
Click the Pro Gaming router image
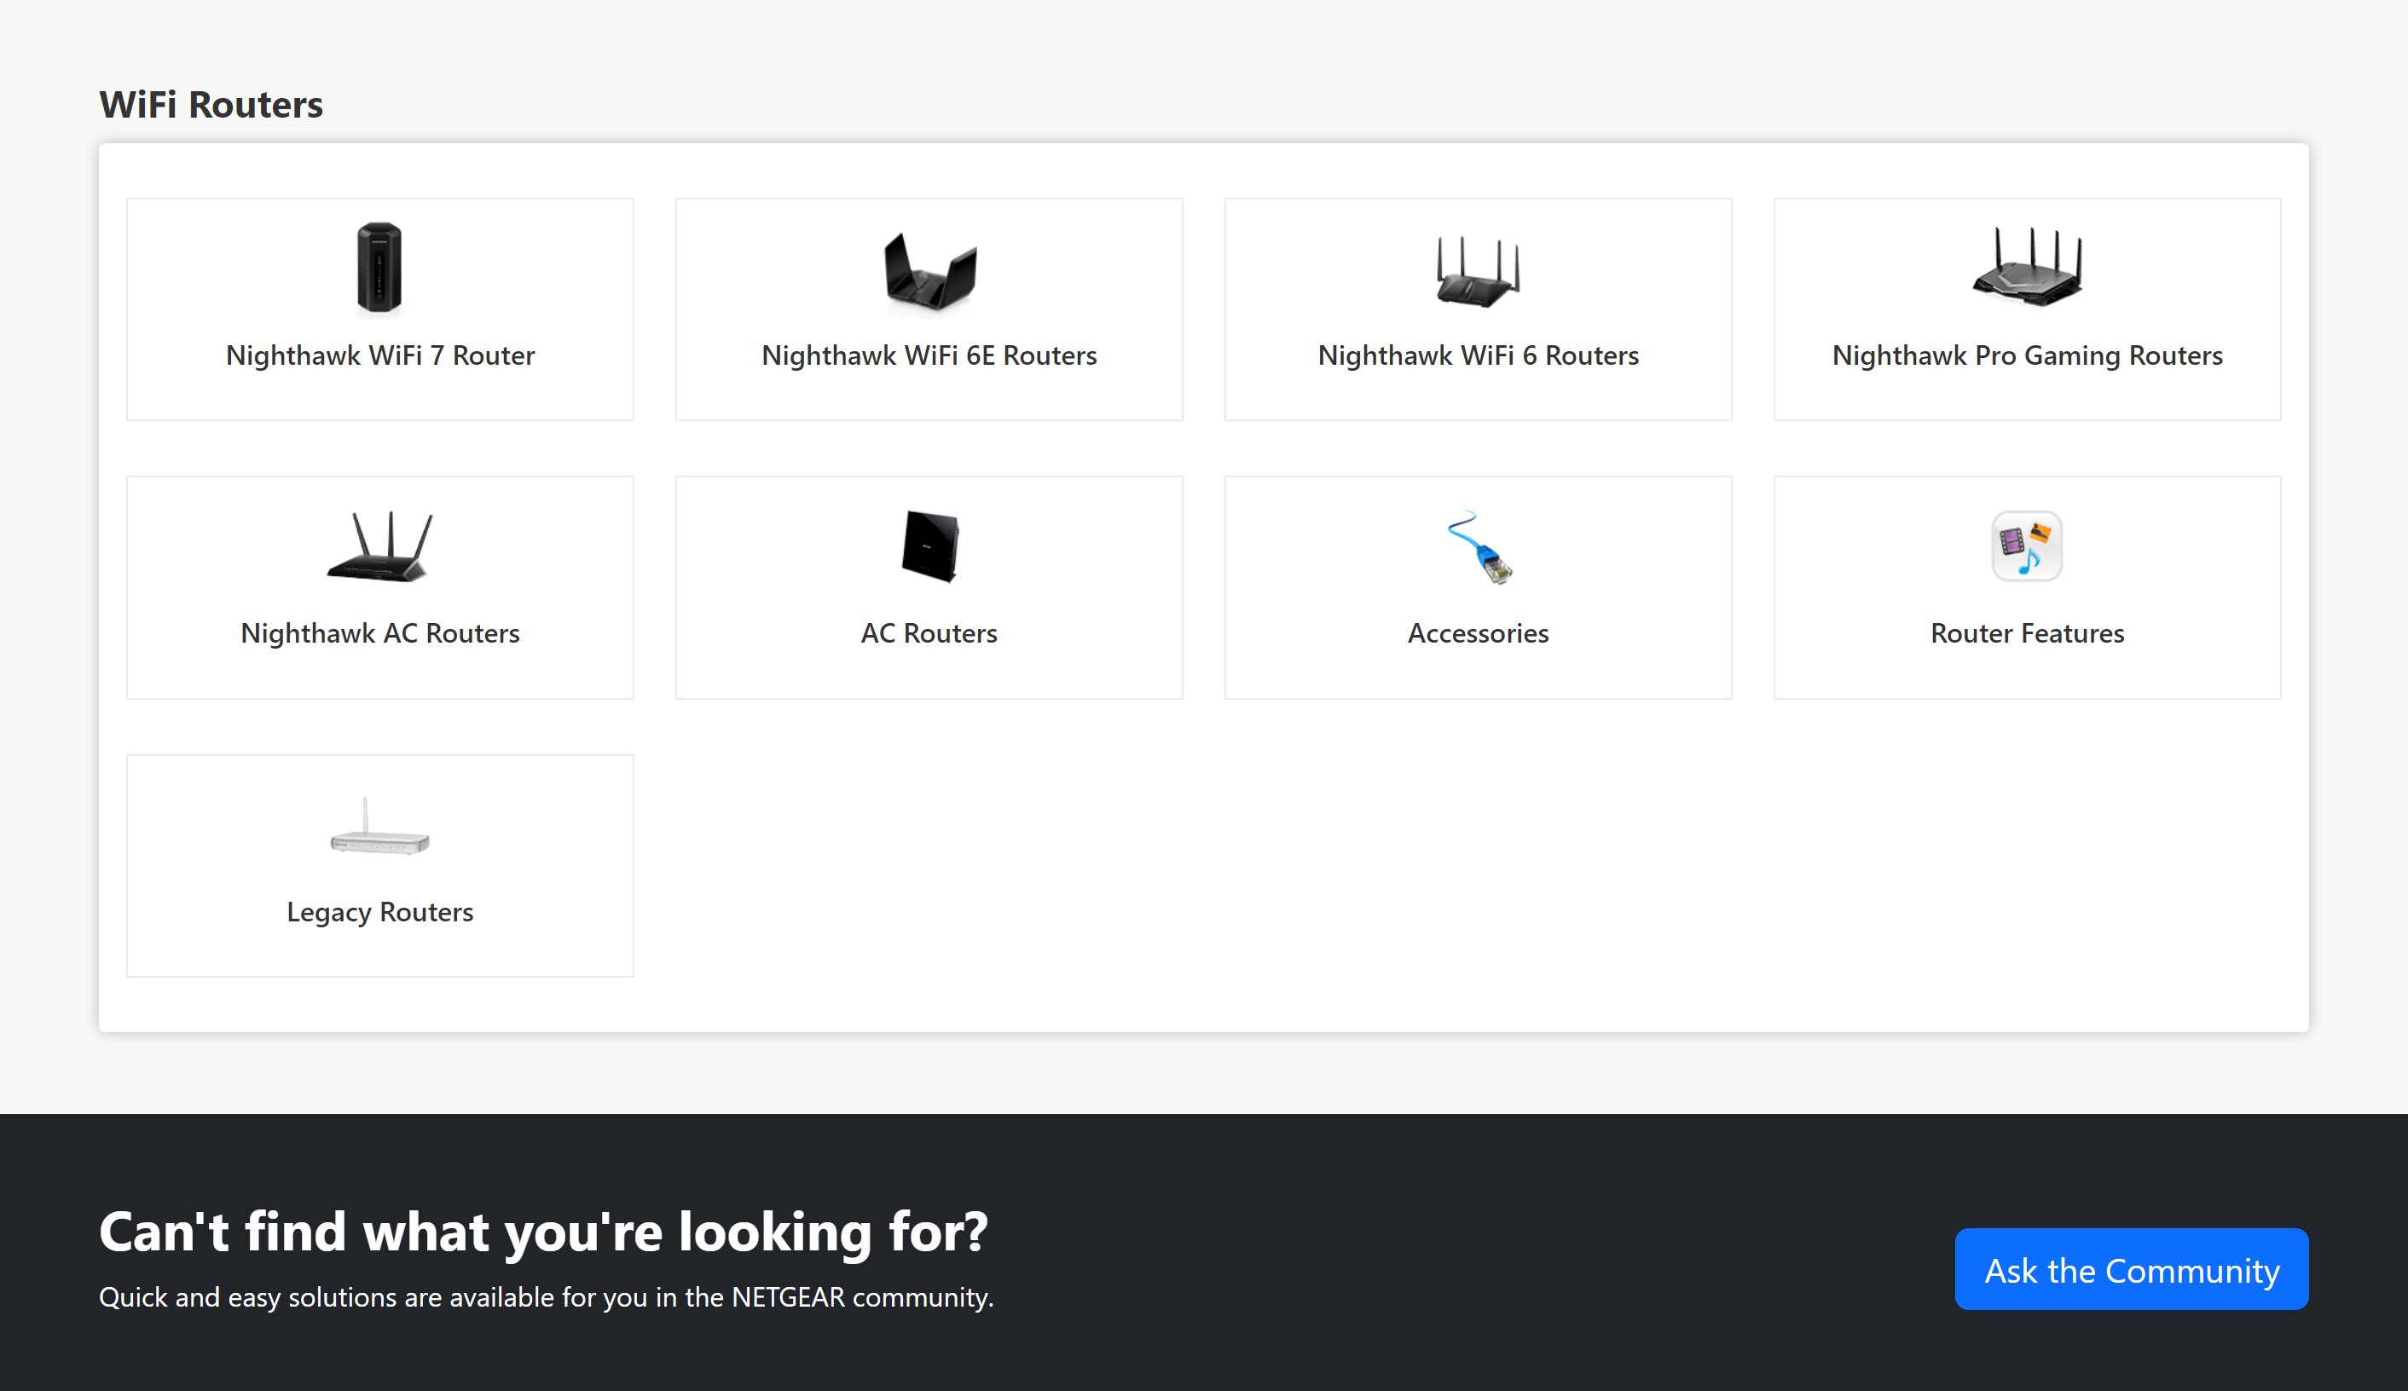pos(2027,268)
